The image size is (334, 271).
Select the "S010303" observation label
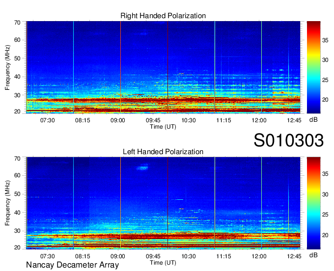[289, 140]
